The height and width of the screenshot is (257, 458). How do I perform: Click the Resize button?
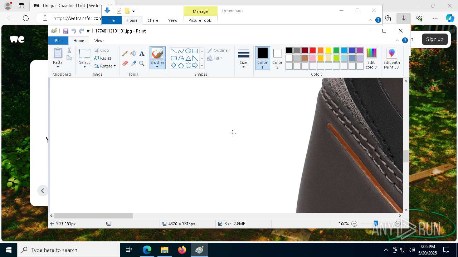[103, 58]
